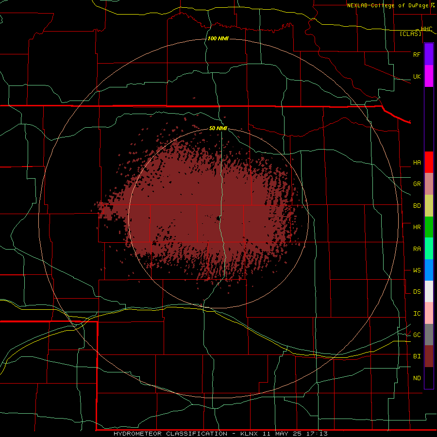Image resolution: width=437 pixels, height=437 pixels.
Task: Click the BD yellow legend swatch
Action: click(x=429, y=206)
